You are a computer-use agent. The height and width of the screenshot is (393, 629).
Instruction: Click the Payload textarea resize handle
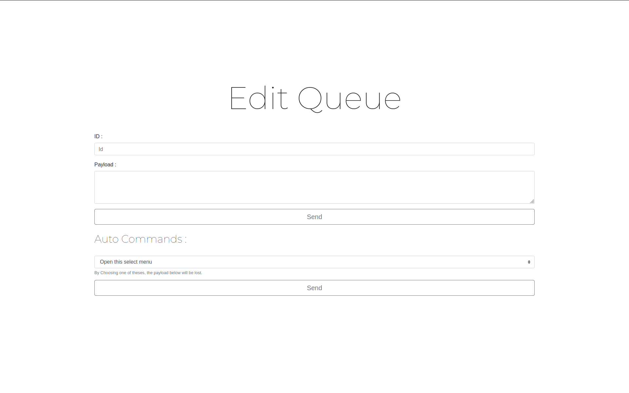pyautogui.click(x=532, y=201)
